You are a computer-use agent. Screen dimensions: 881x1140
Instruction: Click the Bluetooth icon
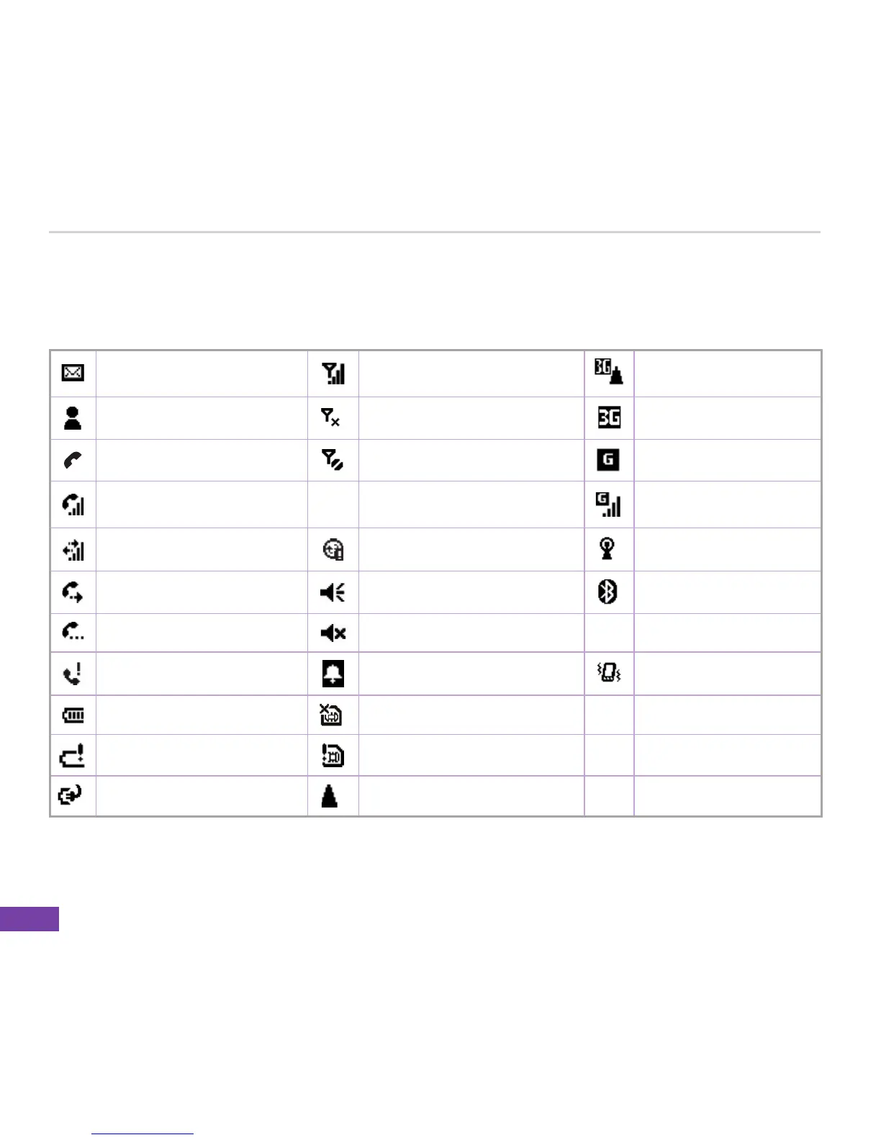click(608, 592)
